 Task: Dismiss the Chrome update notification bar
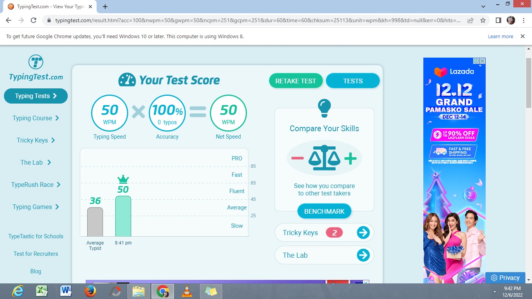[522, 36]
